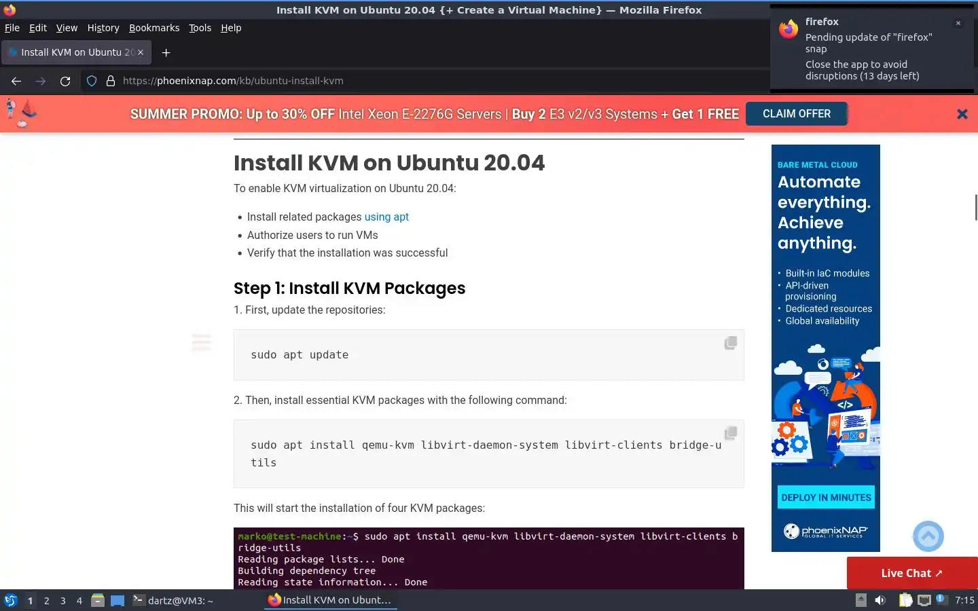The image size is (978, 611).
Task: Open the History menu
Action: (103, 28)
